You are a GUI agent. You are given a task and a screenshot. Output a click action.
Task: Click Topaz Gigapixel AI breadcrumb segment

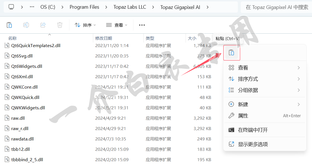pyautogui.click(x=180, y=7)
